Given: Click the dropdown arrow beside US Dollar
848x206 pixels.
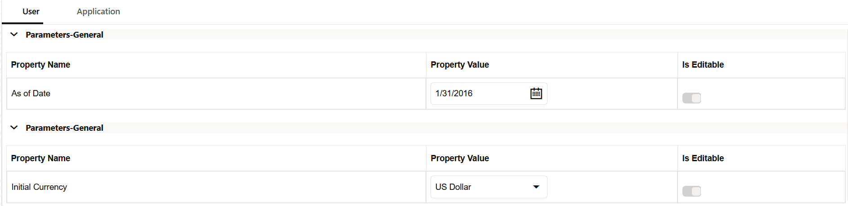Looking at the screenshot, I should 536,187.
